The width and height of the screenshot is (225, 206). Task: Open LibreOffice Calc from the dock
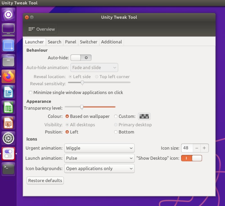[8, 107]
